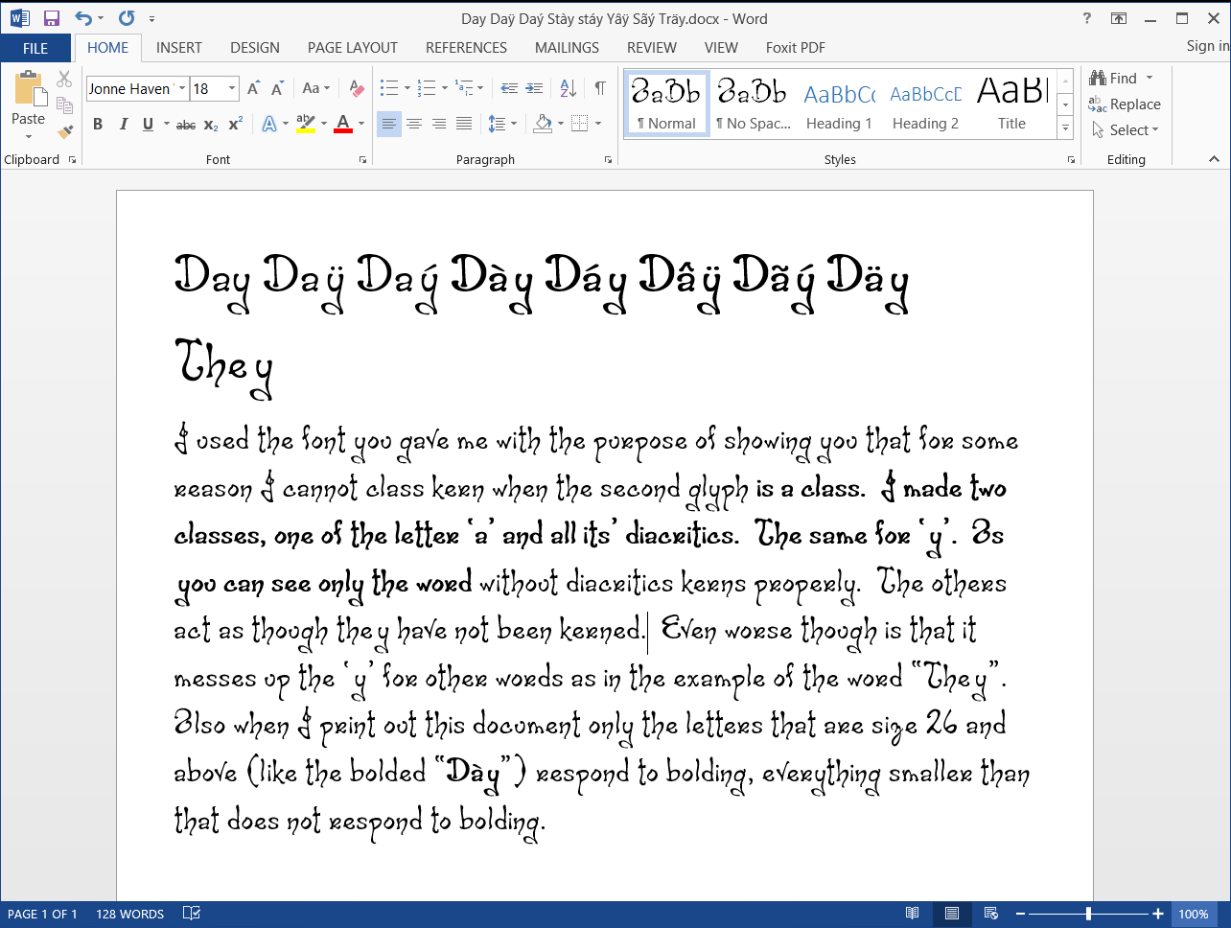Open the font size dropdown
Image resolution: width=1231 pixels, height=928 pixels.
tap(232, 89)
